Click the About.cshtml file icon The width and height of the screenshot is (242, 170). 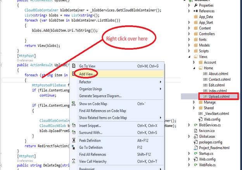[205, 74]
